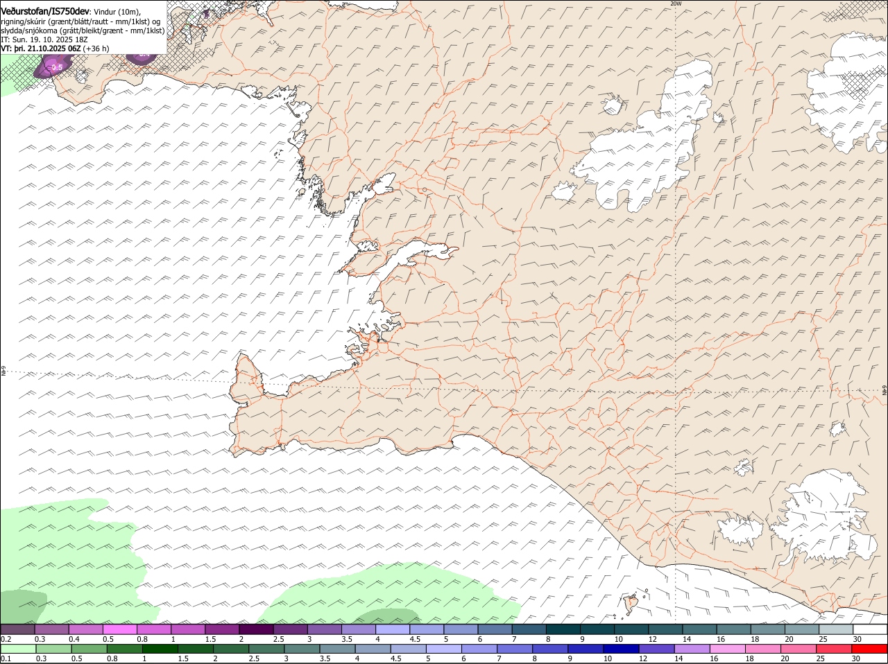Pick pale green lower legend swatch at 0.1
Screen dimensions: 888x664
18,649
